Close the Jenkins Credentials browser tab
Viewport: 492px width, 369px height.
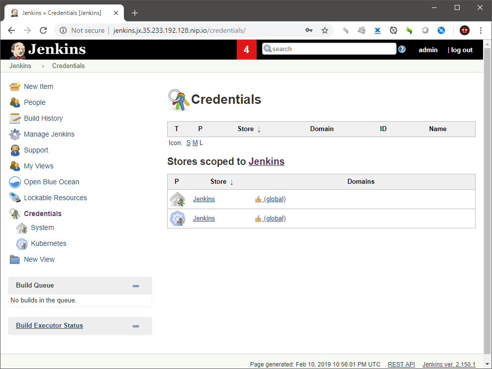click(x=116, y=13)
